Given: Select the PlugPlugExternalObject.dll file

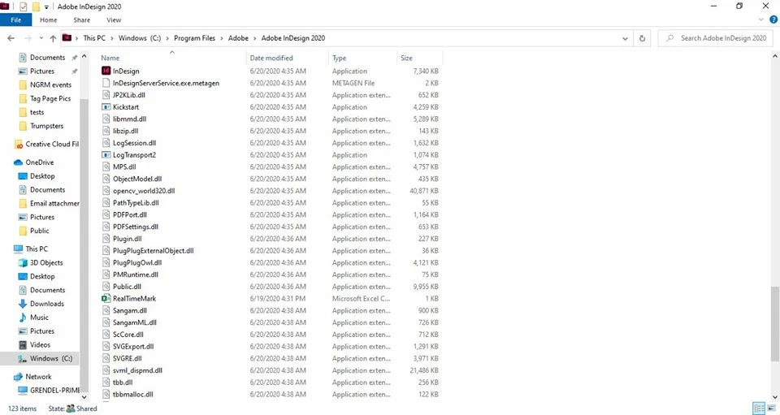Looking at the screenshot, I should (x=154, y=250).
